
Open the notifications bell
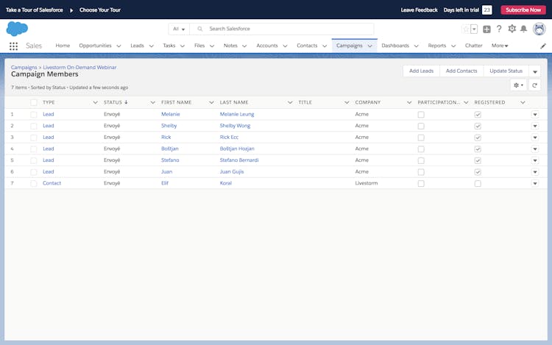(523, 29)
